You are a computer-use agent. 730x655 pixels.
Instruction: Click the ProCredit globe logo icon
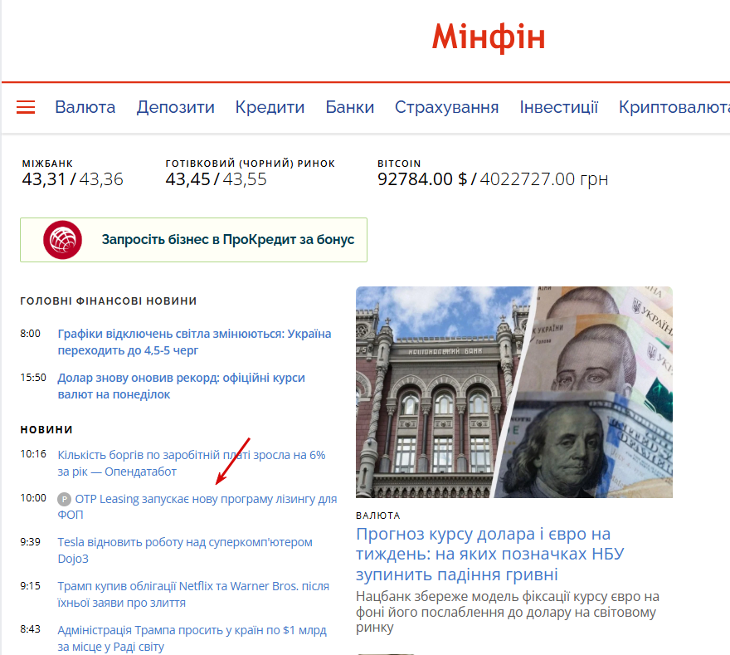coord(62,240)
